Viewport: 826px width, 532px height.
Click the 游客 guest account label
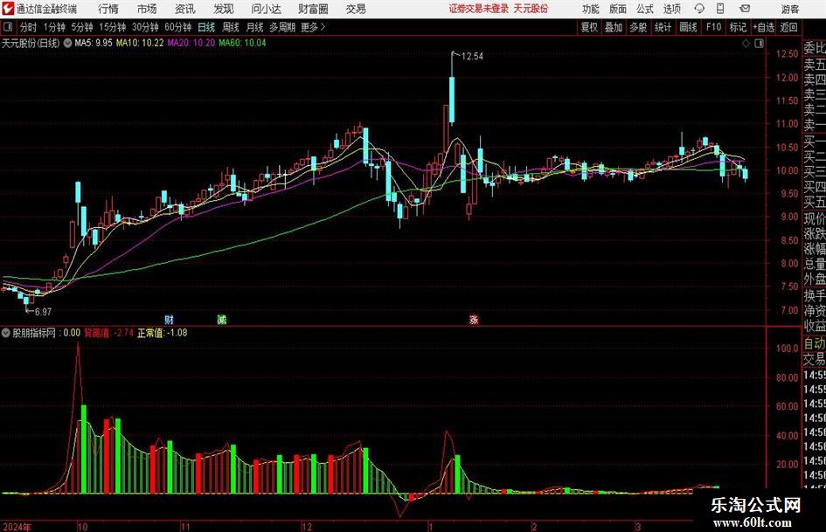pos(790,9)
